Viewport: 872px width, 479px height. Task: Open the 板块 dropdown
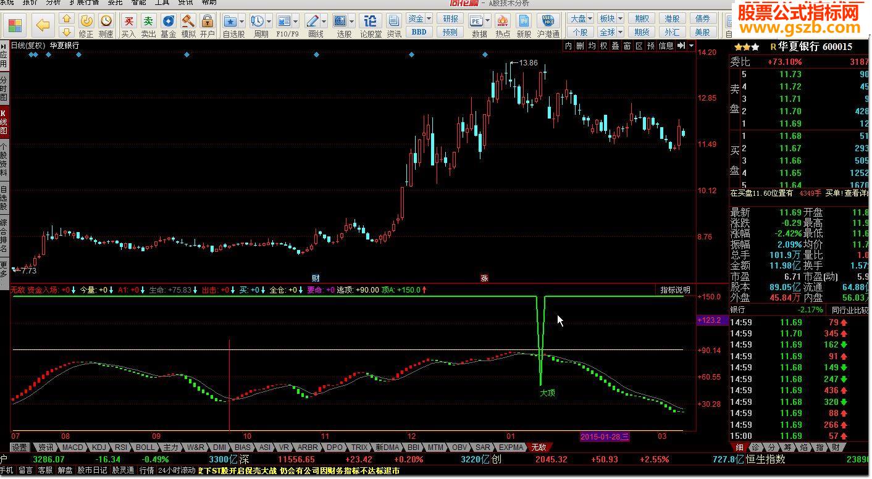click(x=611, y=19)
